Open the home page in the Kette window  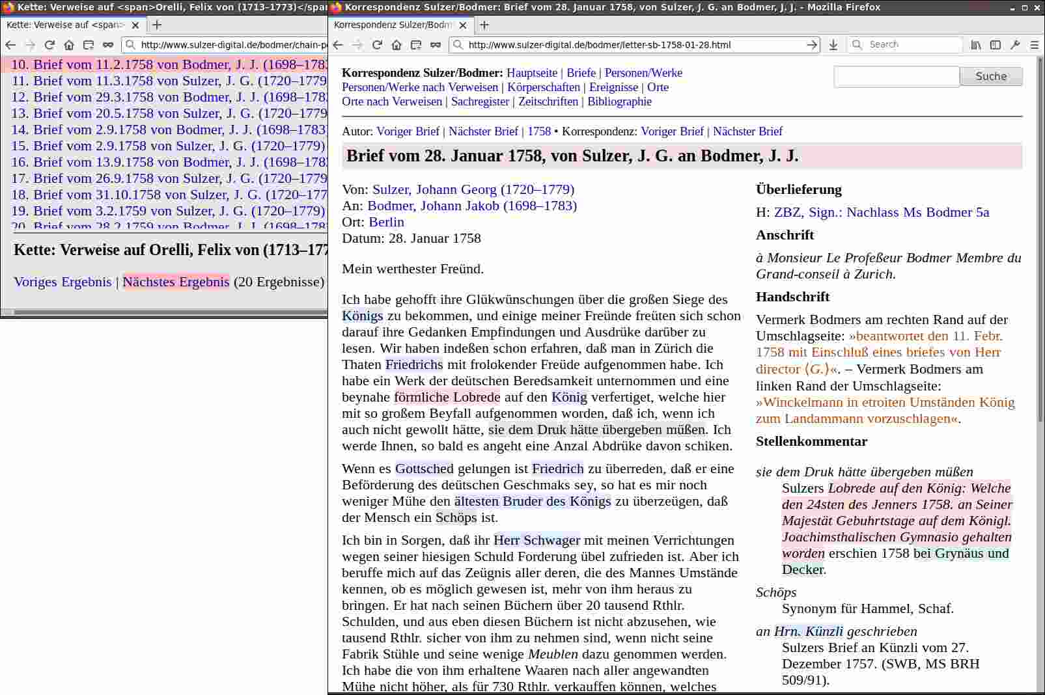69,45
